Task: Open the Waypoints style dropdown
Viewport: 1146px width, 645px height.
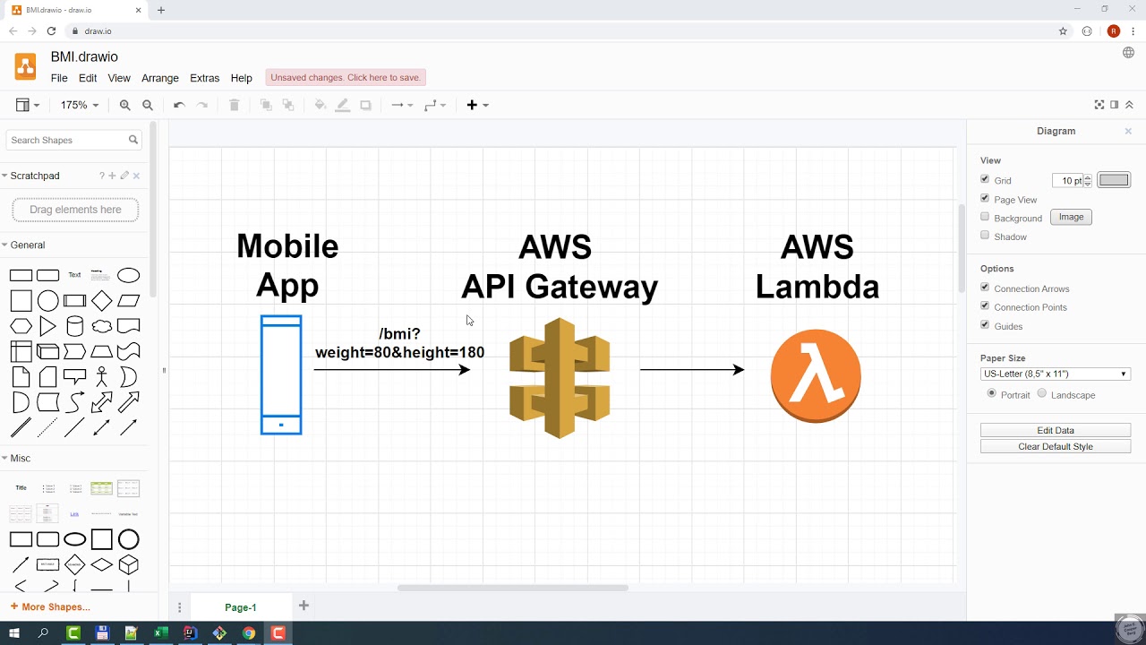Action: tap(435, 105)
